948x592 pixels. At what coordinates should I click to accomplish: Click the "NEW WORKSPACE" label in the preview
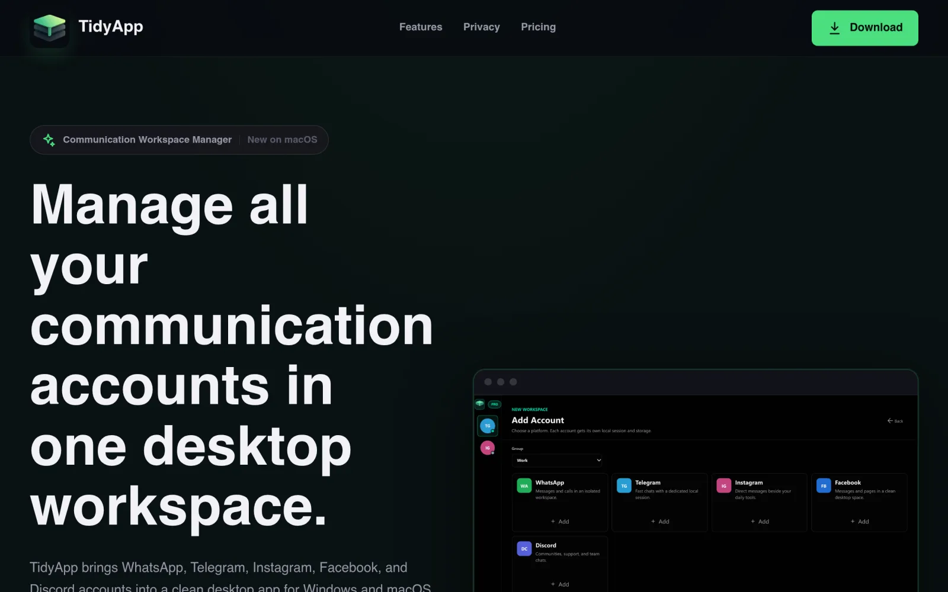[x=530, y=410]
